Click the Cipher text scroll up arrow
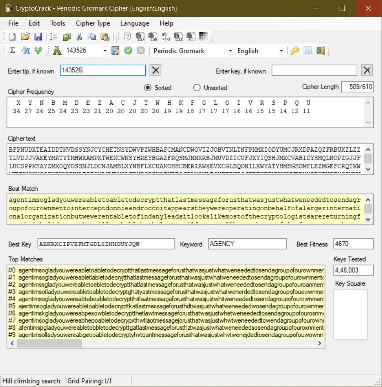 click(368, 149)
